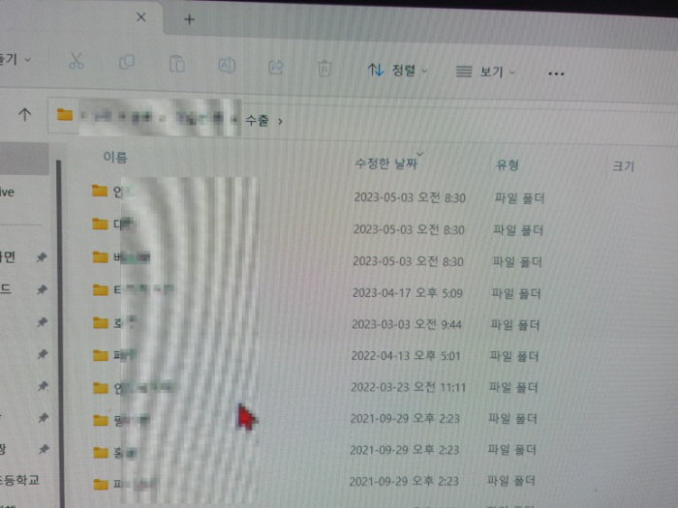The width and height of the screenshot is (678, 508).
Task: Open the three-dot See more menu
Action: pyautogui.click(x=556, y=73)
